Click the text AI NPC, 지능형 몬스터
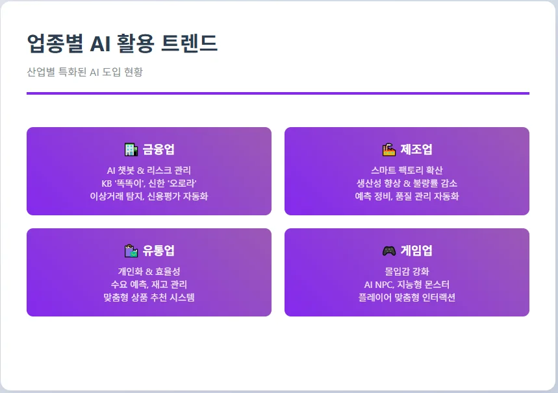Image resolution: width=558 pixels, height=393 pixels. coord(407,284)
